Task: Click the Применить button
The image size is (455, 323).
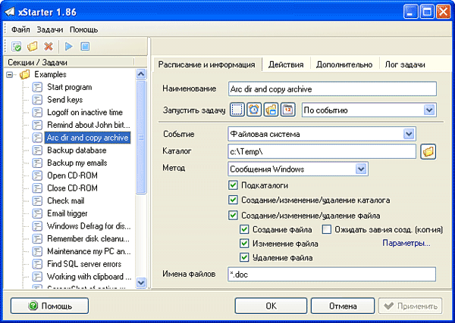Action: pos(410,306)
